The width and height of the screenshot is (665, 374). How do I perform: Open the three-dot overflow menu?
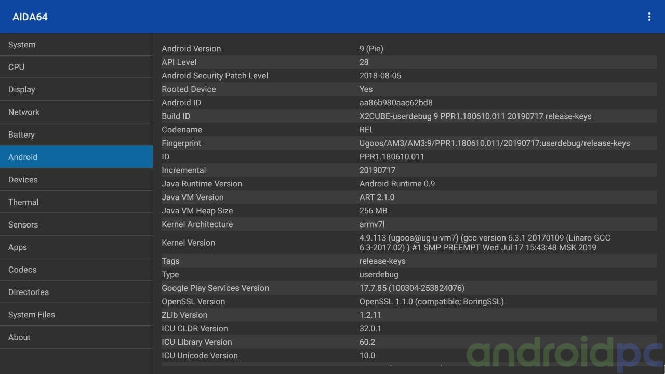[x=649, y=17]
